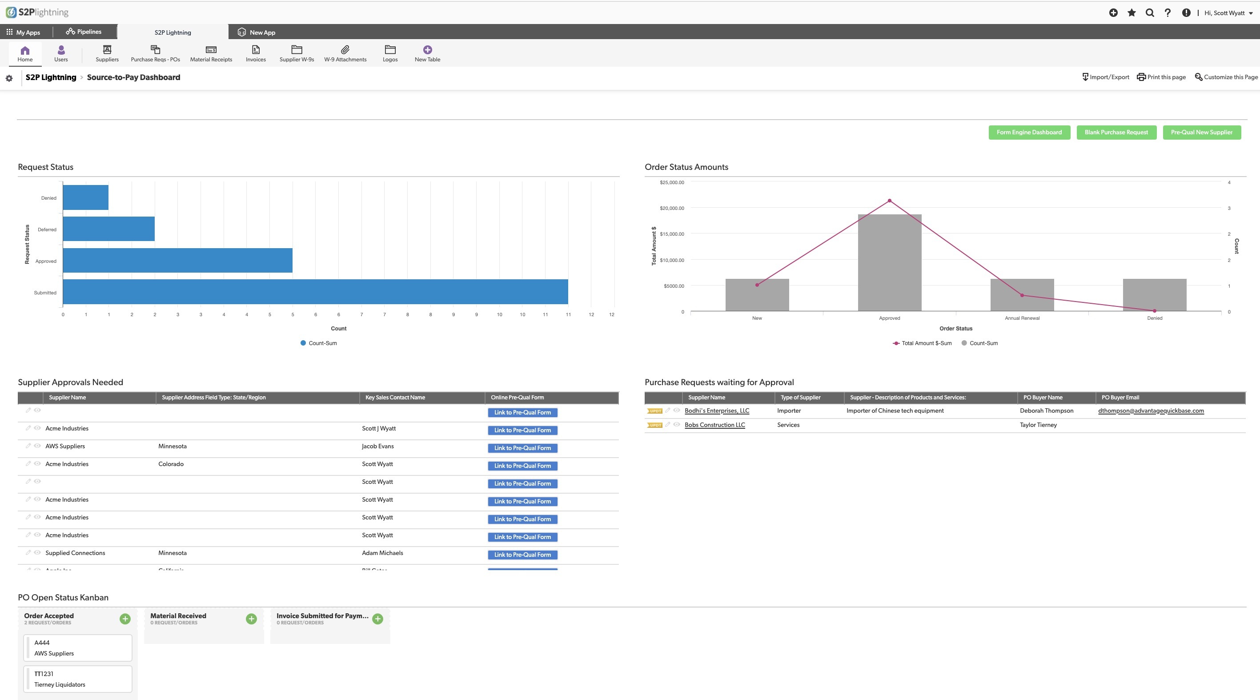Click the search magnifier icon

[1149, 13]
